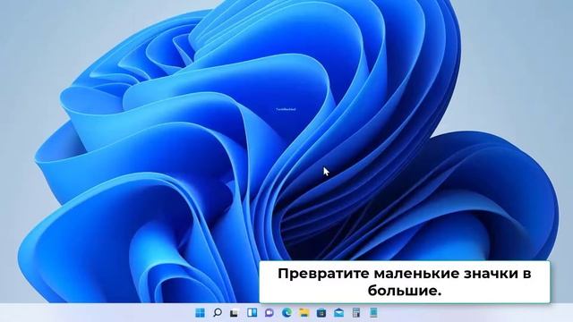
Task: Launch the Teams Chat icon
Action: click(x=269, y=312)
